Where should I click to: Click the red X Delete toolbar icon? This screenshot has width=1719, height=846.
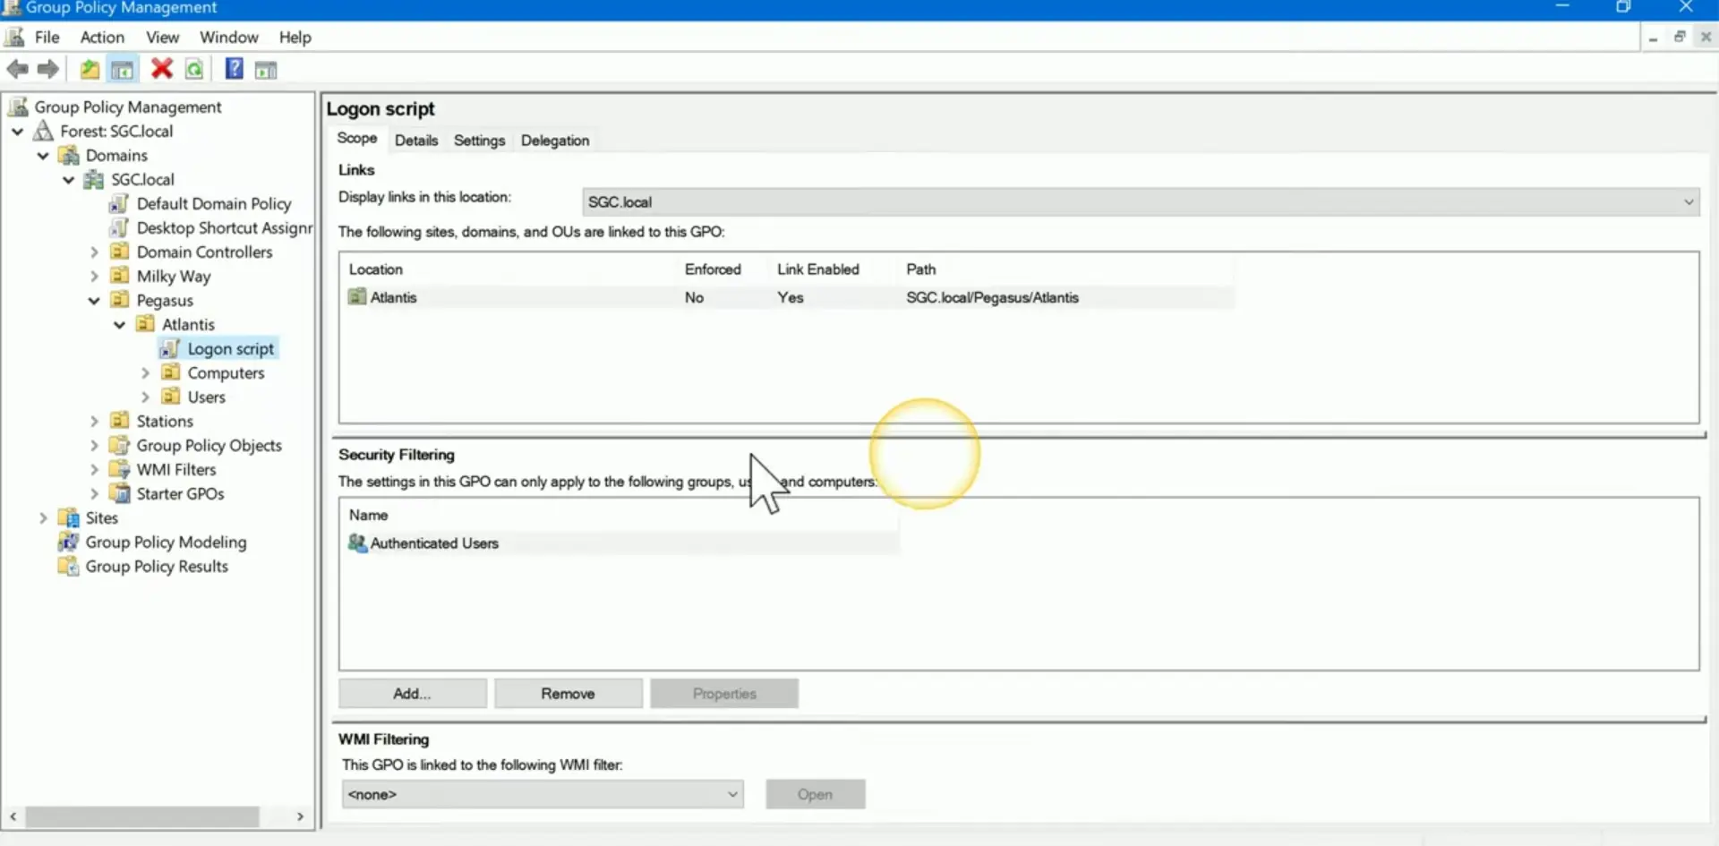162,69
